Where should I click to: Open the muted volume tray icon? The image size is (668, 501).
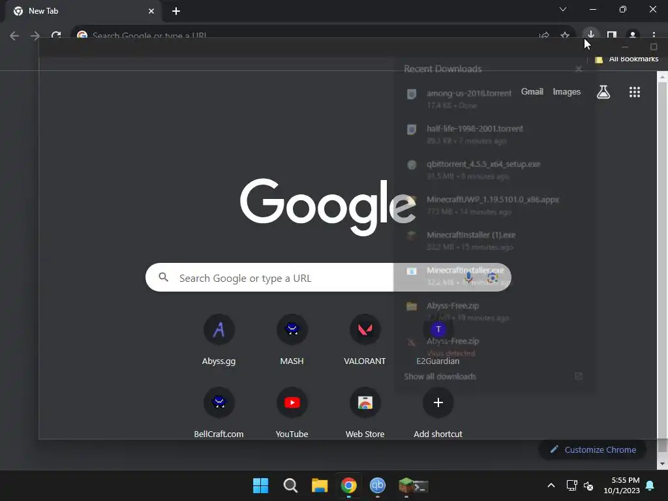tap(588, 485)
